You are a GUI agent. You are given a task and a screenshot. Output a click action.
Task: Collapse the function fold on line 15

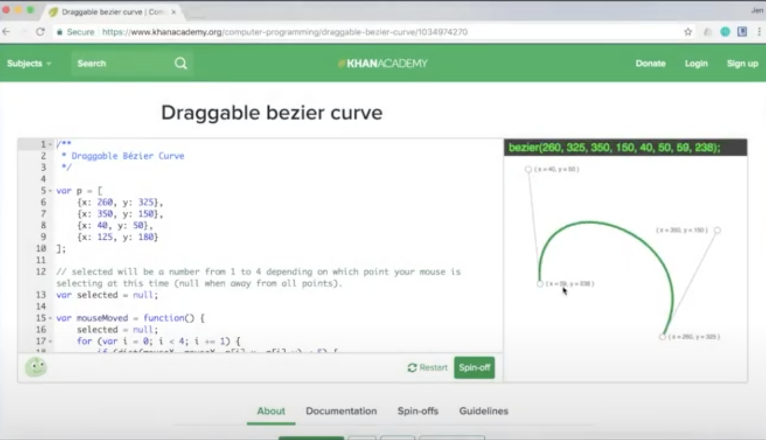pyautogui.click(x=50, y=318)
